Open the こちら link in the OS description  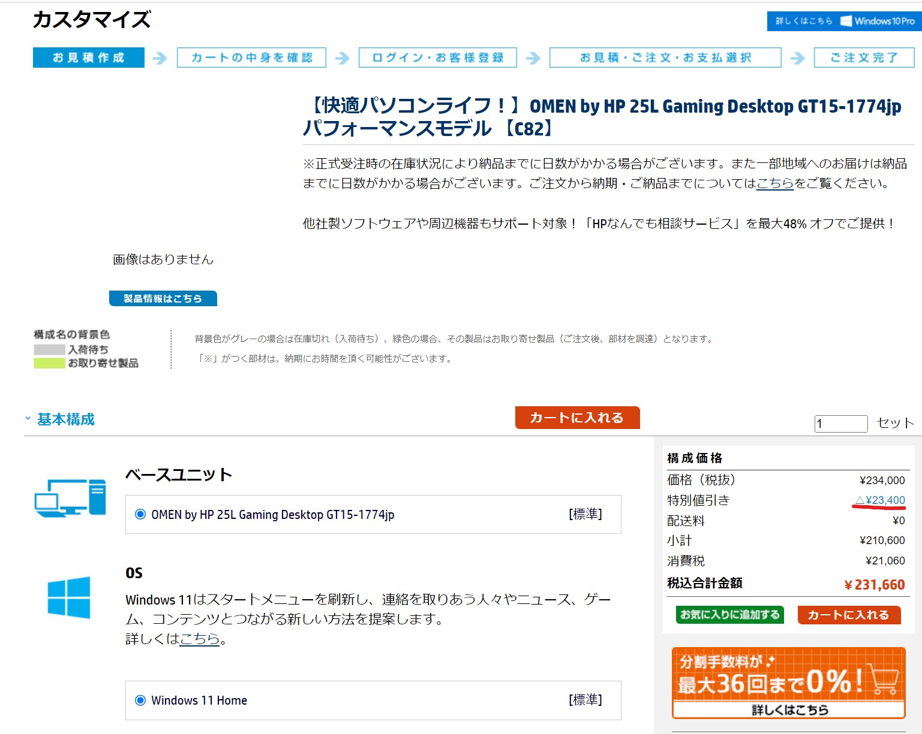tap(200, 639)
